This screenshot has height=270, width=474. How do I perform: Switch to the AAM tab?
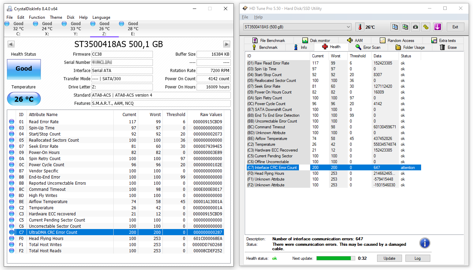pos(355,40)
